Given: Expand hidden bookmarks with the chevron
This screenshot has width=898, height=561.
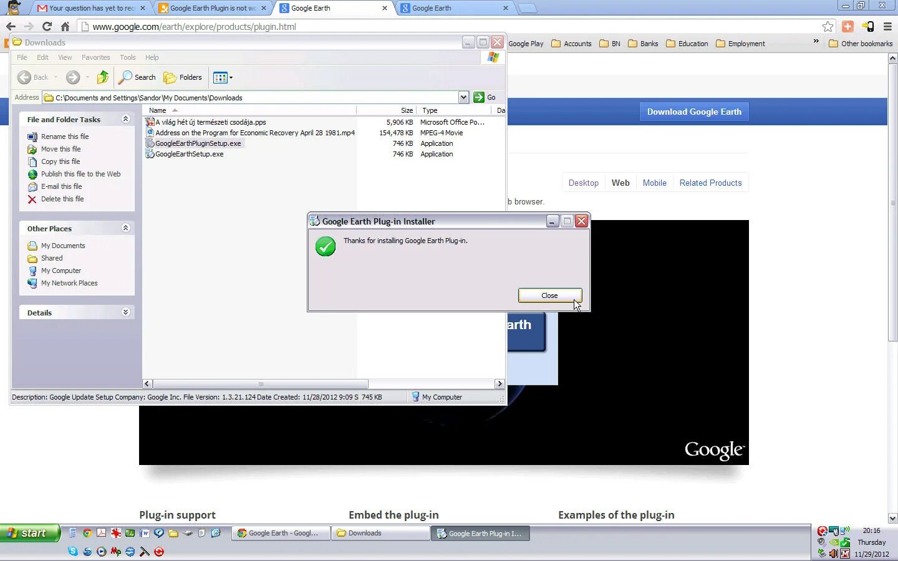Looking at the screenshot, I should coord(816,42).
